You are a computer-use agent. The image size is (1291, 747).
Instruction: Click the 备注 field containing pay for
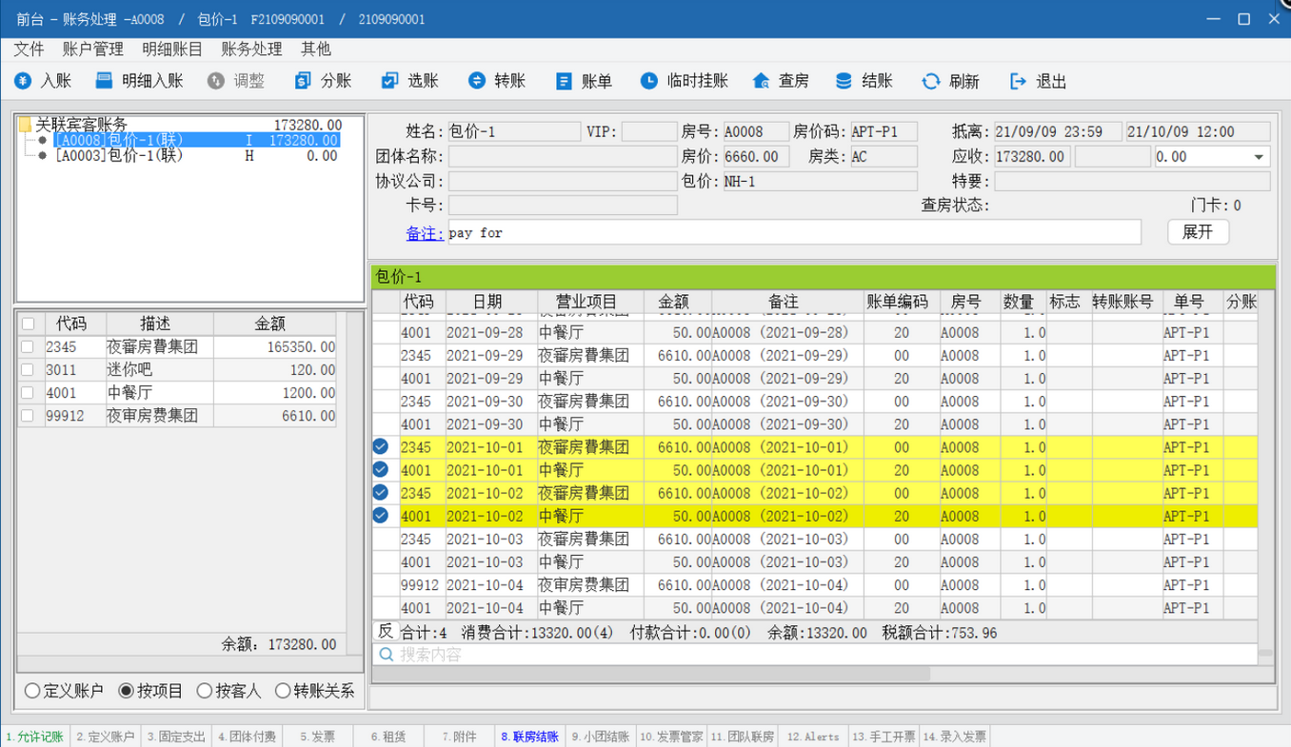pyautogui.click(x=794, y=232)
